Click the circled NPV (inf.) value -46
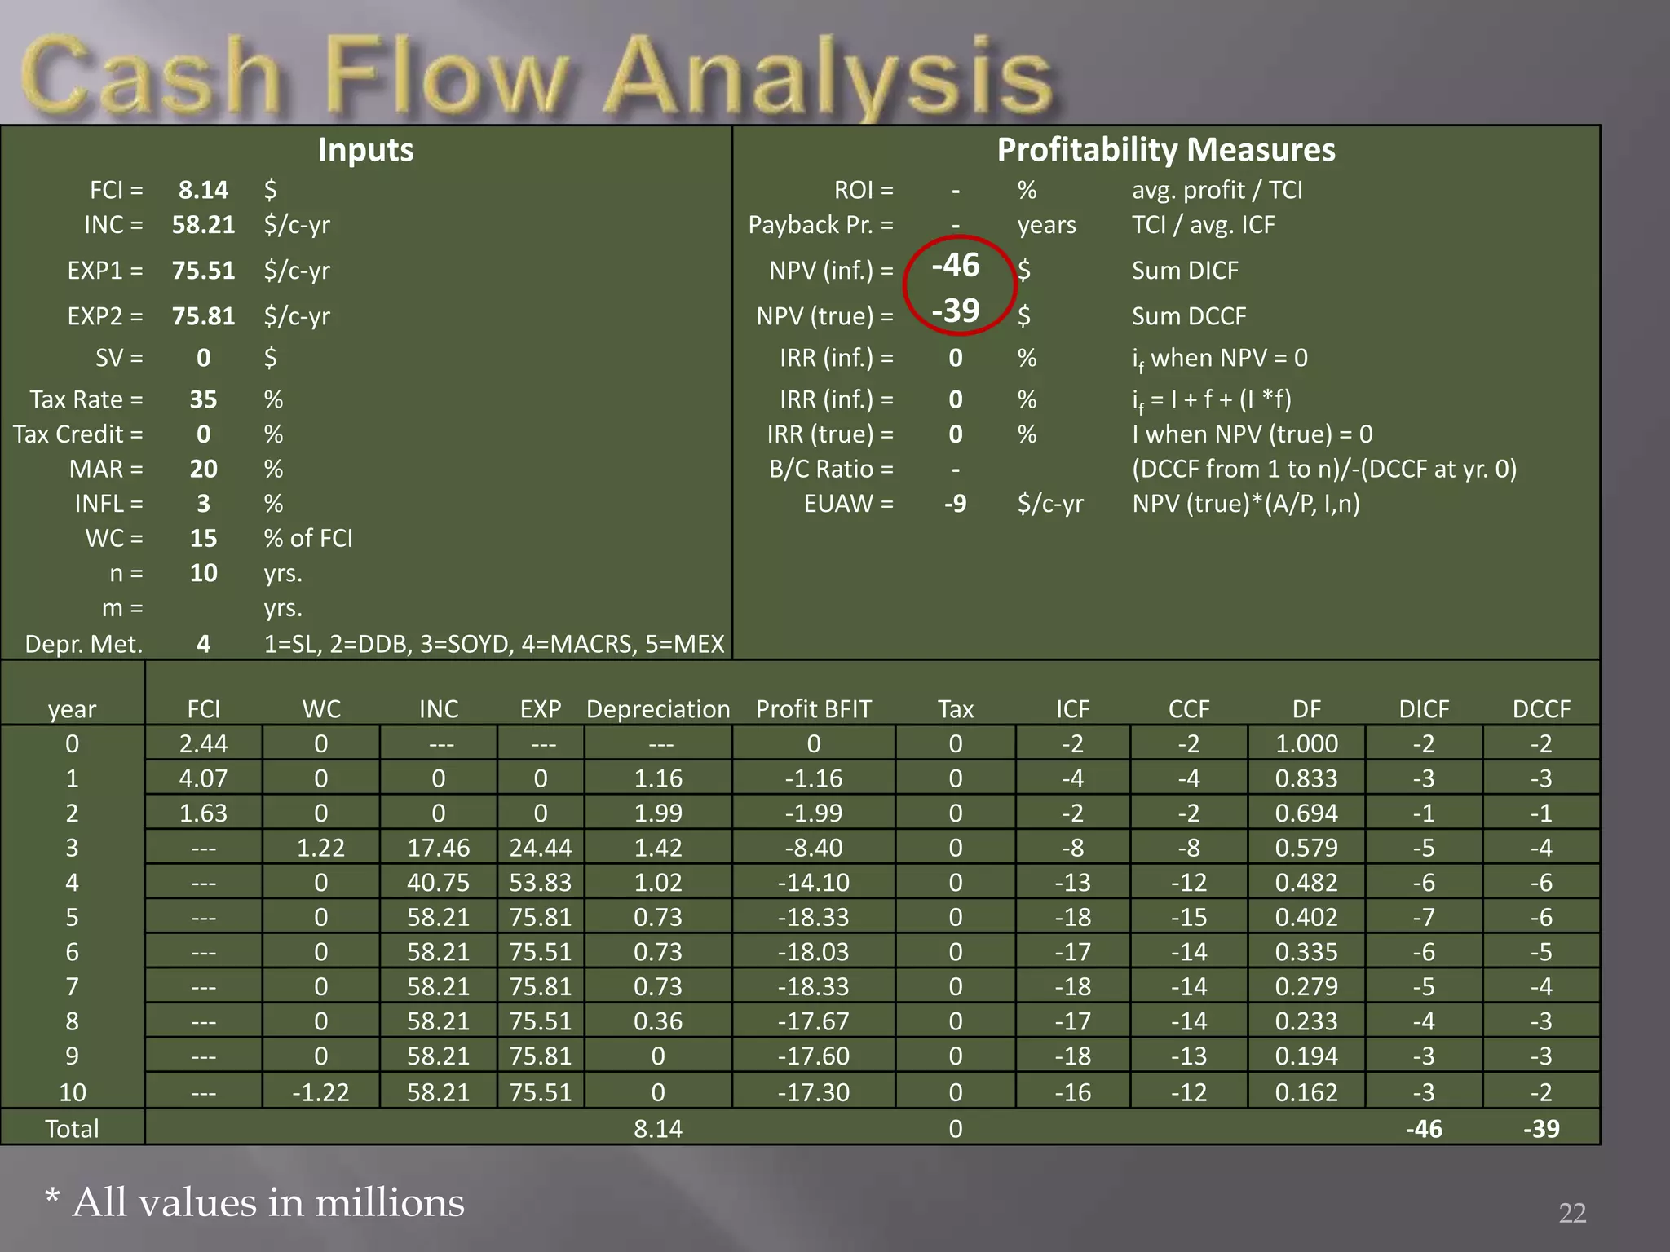1670x1252 pixels. 956,266
